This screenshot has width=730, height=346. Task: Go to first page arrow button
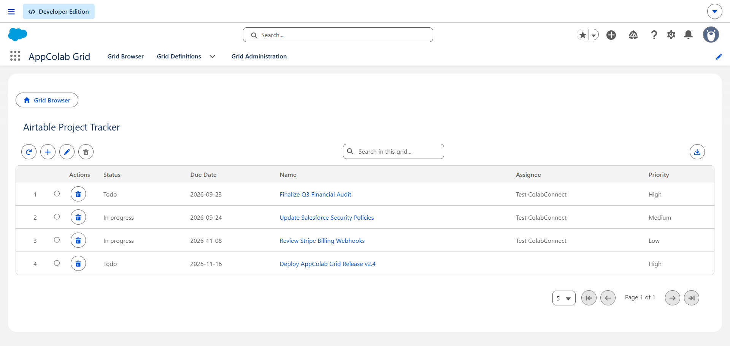tap(589, 298)
